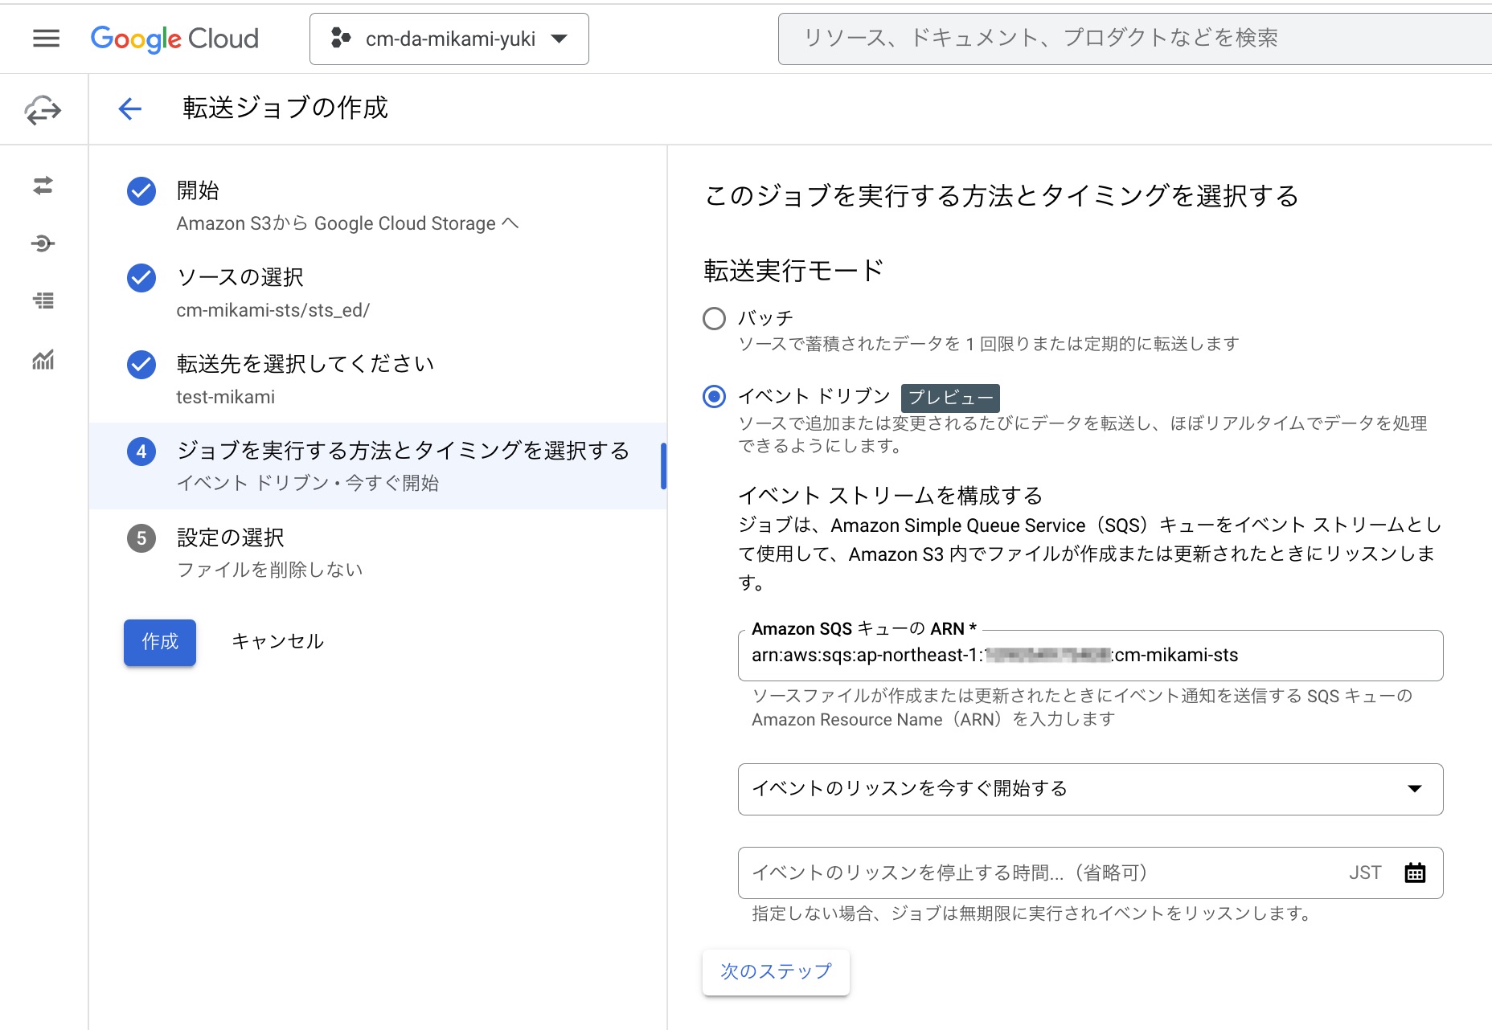Click the 作成 button to create job

(x=159, y=642)
